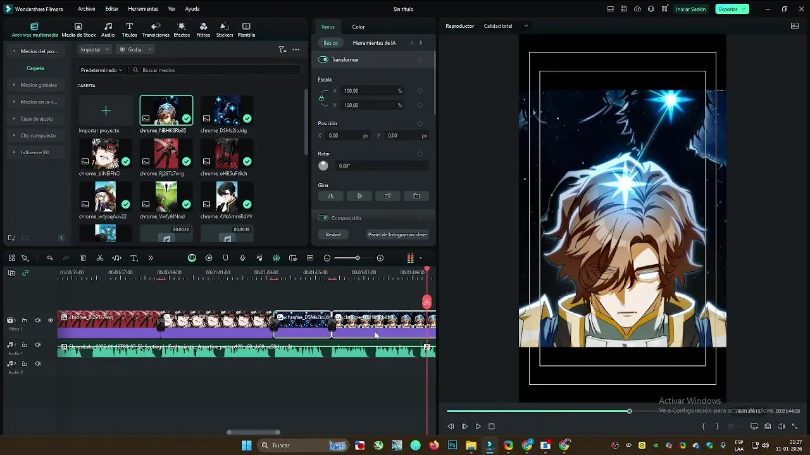
Task: Click the undo icon in timeline toolbar
Action: pos(49,258)
